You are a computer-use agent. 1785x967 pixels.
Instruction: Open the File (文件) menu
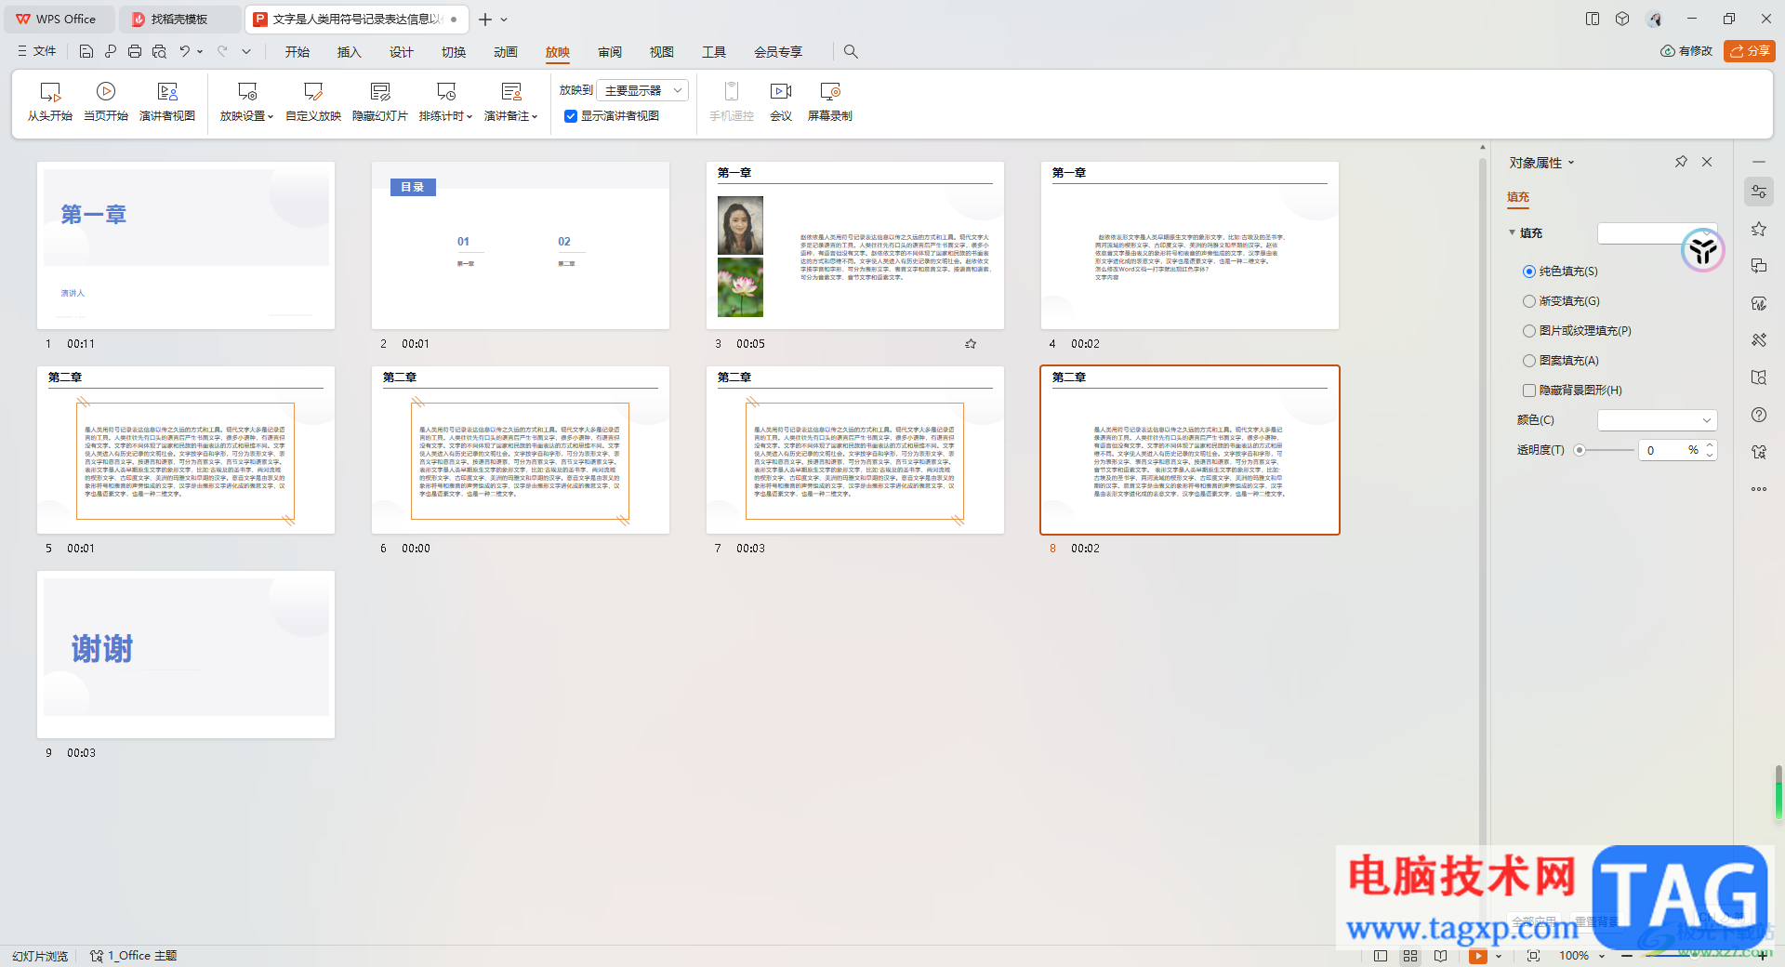coord(36,51)
